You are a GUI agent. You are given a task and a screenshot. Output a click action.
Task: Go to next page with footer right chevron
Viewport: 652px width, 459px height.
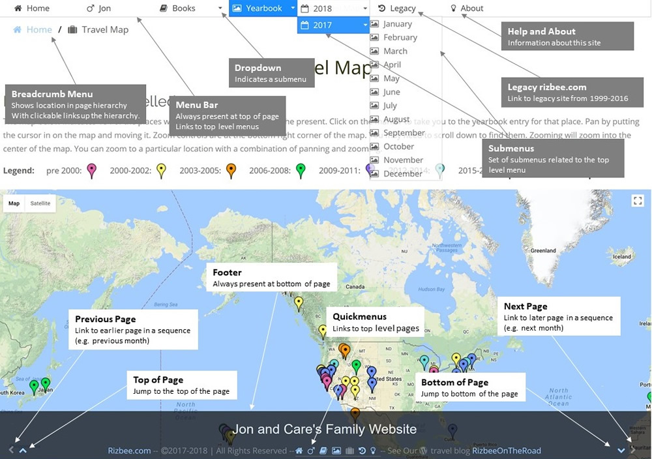633,450
